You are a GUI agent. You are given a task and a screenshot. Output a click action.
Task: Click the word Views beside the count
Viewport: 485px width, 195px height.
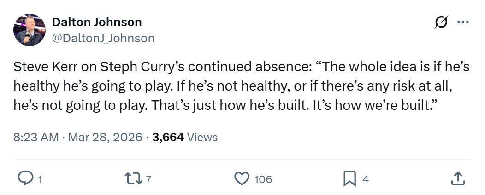click(x=202, y=137)
